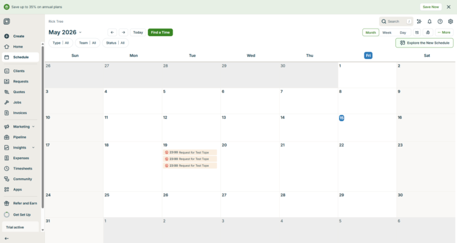Open the Requests section

coord(20,81)
